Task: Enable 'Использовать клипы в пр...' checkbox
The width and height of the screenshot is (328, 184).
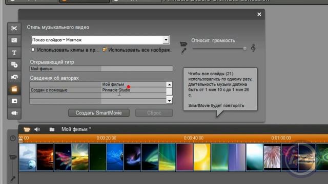Action: coord(33,50)
